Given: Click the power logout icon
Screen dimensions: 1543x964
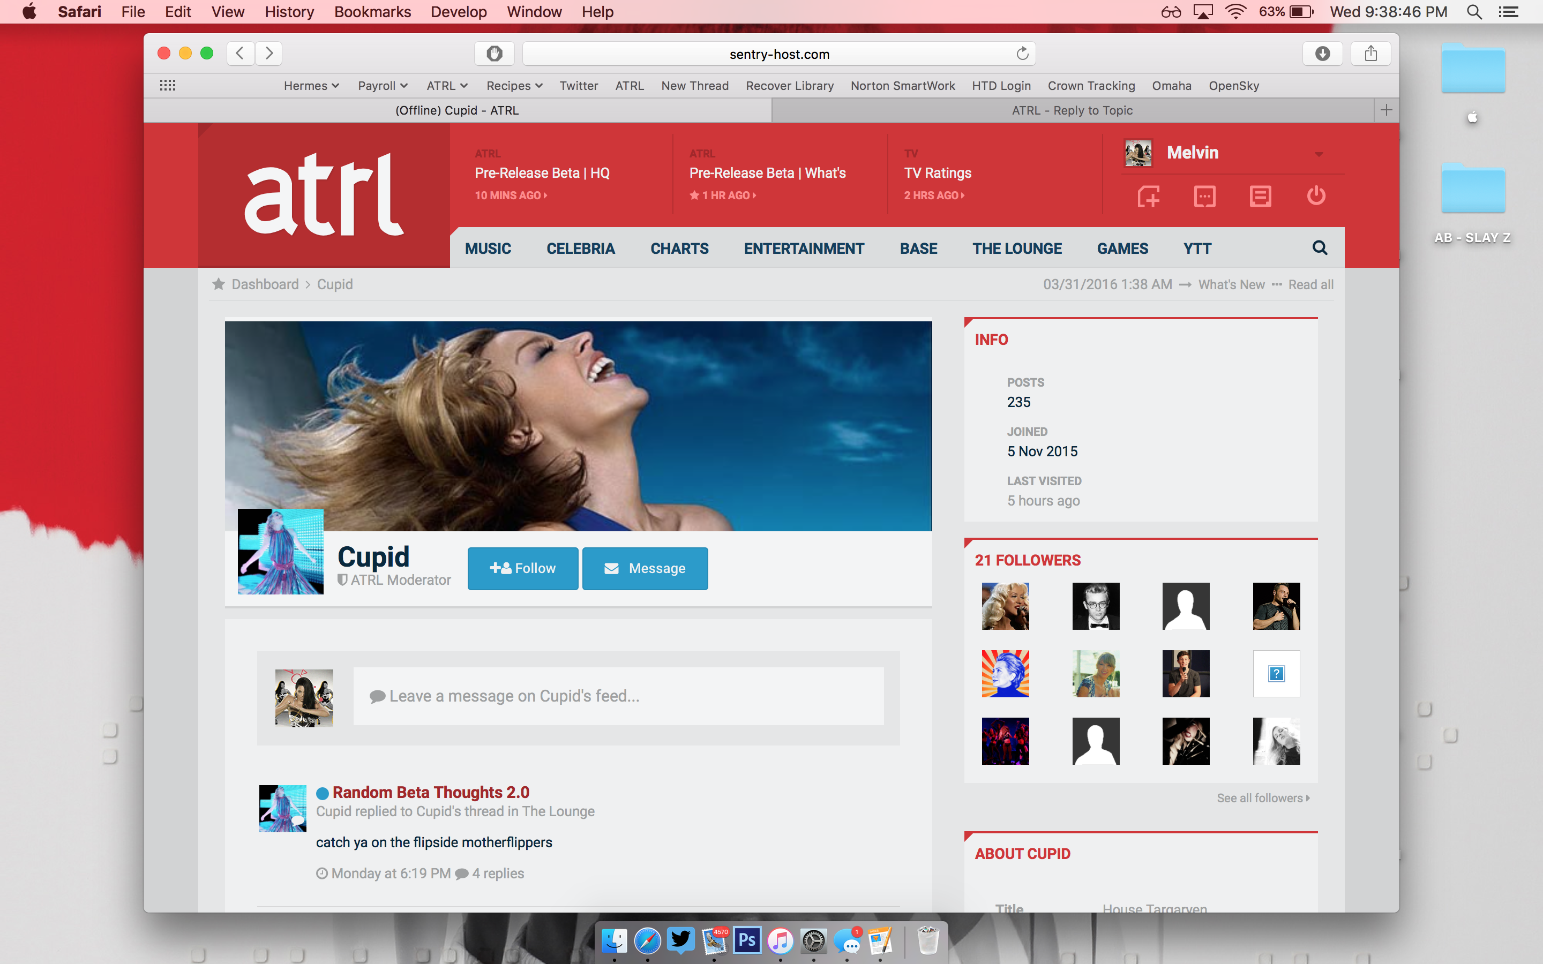Looking at the screenshot, I should 1316,195.
